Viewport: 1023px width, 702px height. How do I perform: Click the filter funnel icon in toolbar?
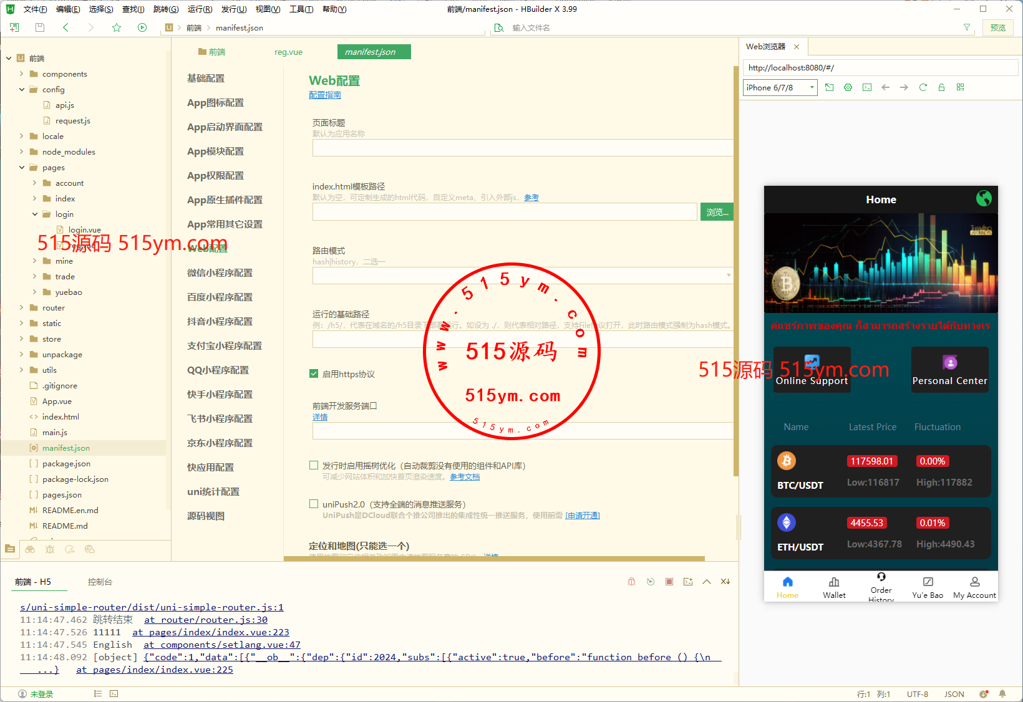(966, 27)
